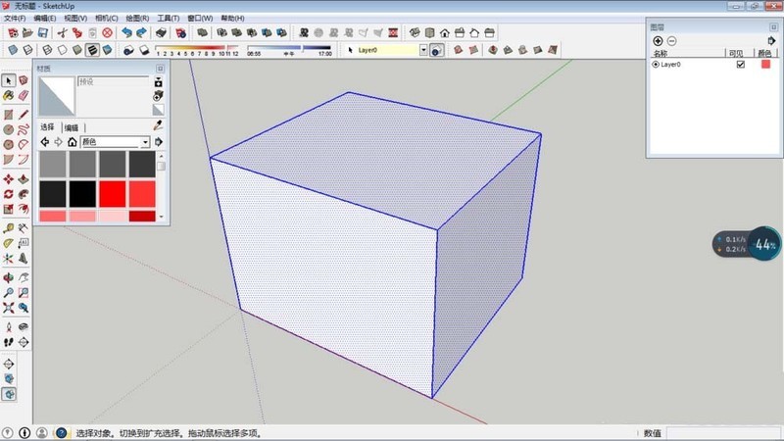Open the layers panel details arrow menu
This screenshot has height=441, width=784.
(773, 40)
